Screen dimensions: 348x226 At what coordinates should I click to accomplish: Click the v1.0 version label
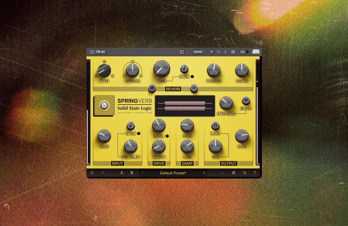click(222, 173)
